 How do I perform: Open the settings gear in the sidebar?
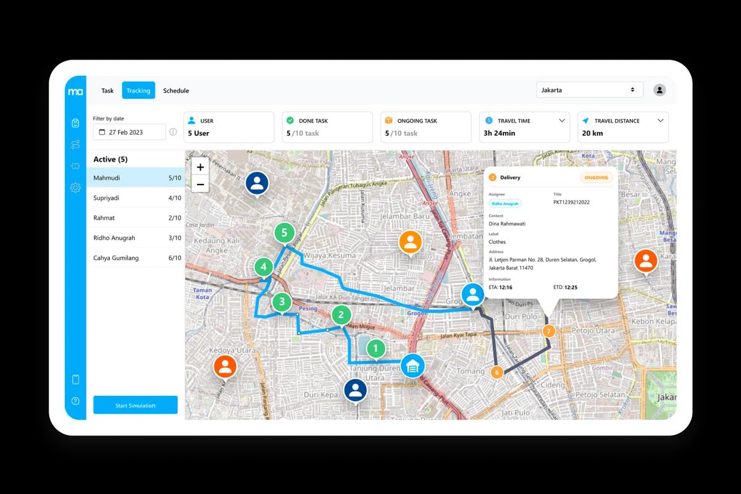coord(75,188)
